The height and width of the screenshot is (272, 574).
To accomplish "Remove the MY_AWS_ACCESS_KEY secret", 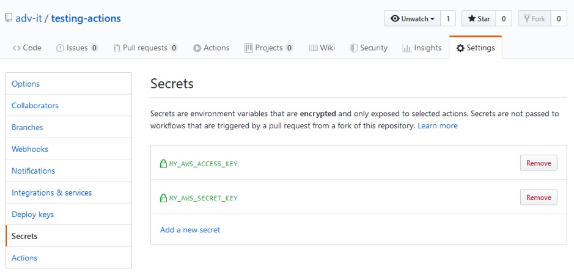I will pos(539,163).
